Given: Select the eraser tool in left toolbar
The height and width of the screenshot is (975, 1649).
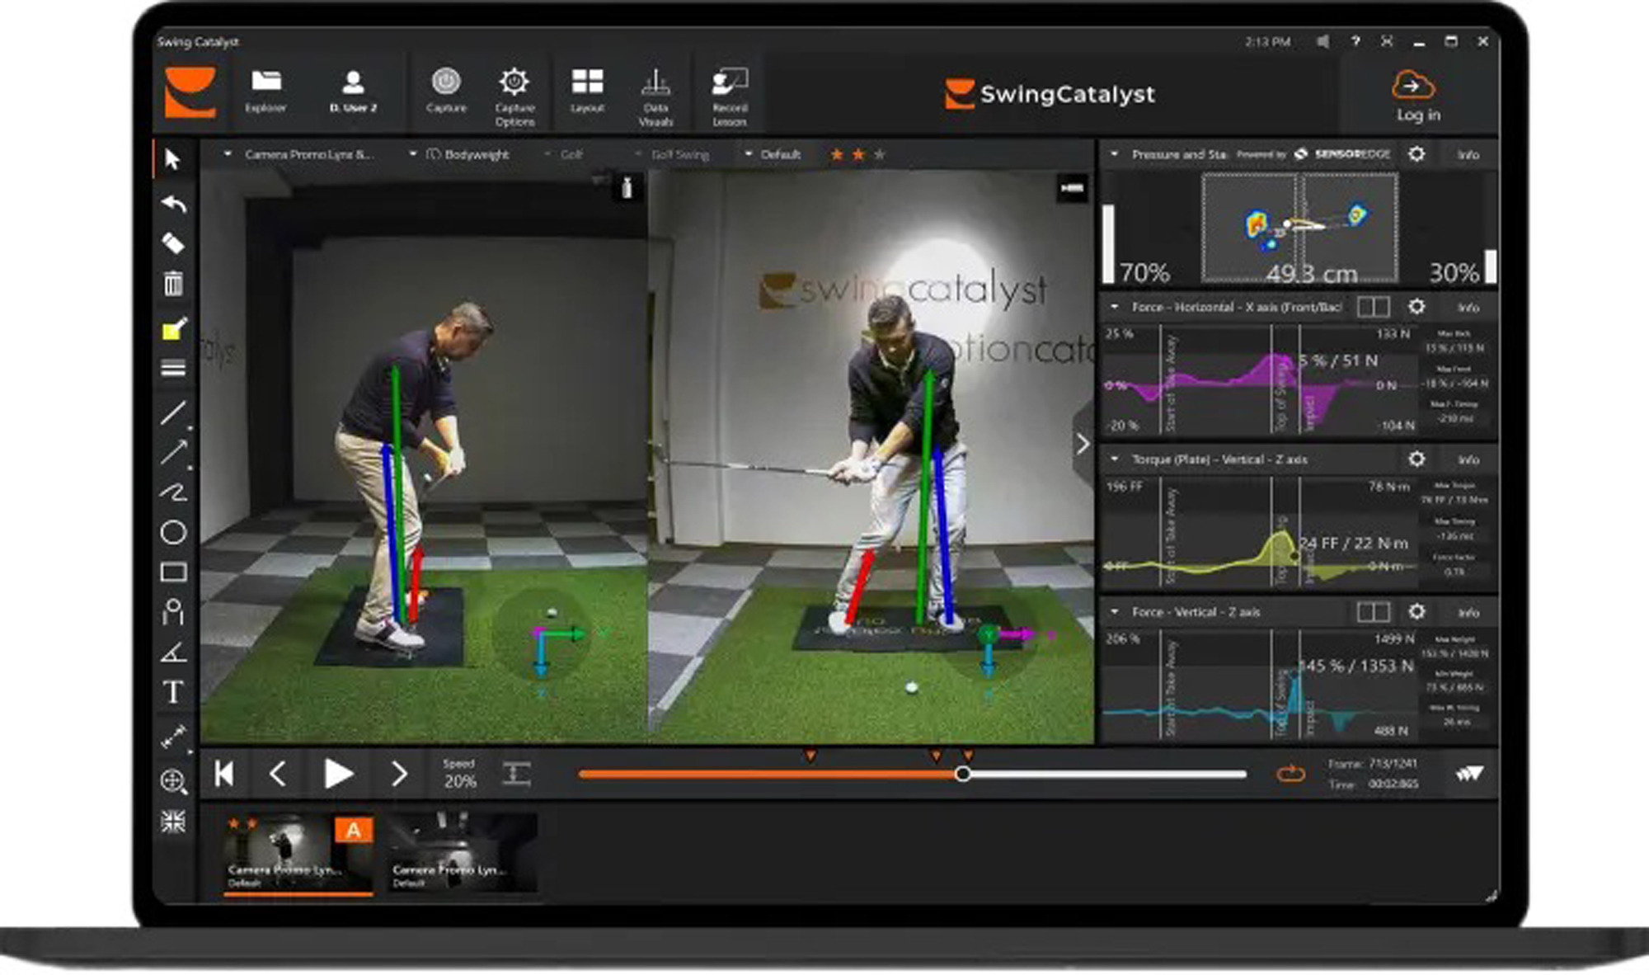Looking at the screenshot, I should click(172, 243).
